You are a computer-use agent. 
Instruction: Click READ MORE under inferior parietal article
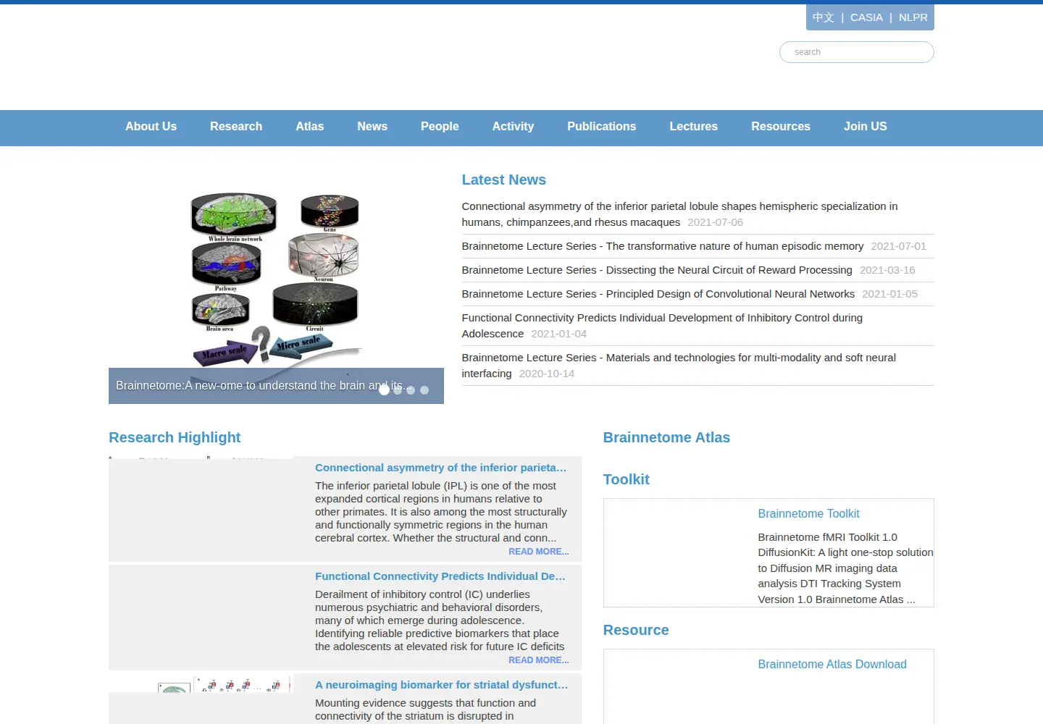(538, 552)
